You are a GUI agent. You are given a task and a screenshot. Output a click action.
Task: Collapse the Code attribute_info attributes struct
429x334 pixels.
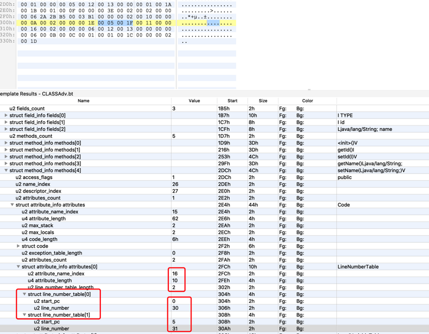click(x=12, y=205)
